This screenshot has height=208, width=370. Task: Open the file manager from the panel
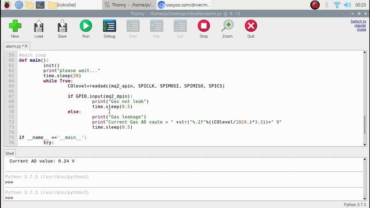coord(29,5)
